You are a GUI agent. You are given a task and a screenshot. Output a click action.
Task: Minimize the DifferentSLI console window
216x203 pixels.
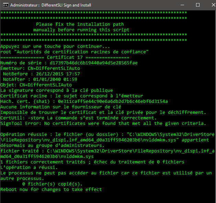click(182, 5)
